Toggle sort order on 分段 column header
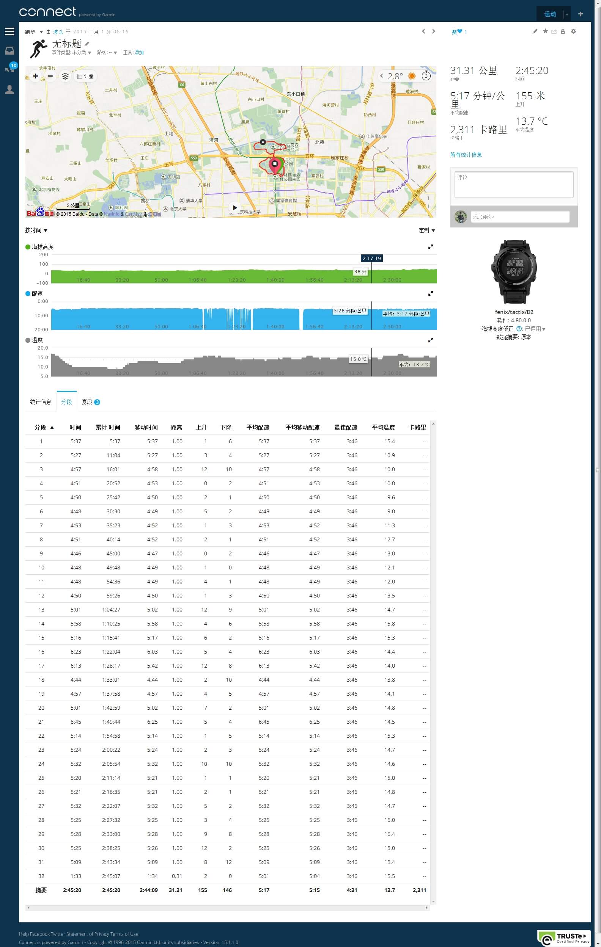The image size is (601, 947). [44, 428]
